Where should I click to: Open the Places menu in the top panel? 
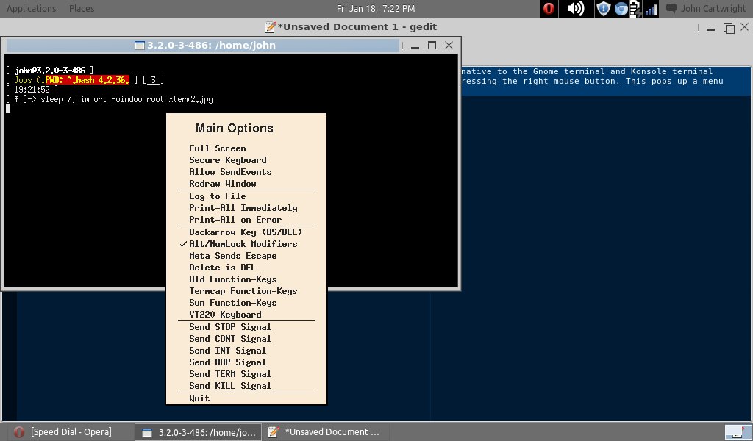82,9
